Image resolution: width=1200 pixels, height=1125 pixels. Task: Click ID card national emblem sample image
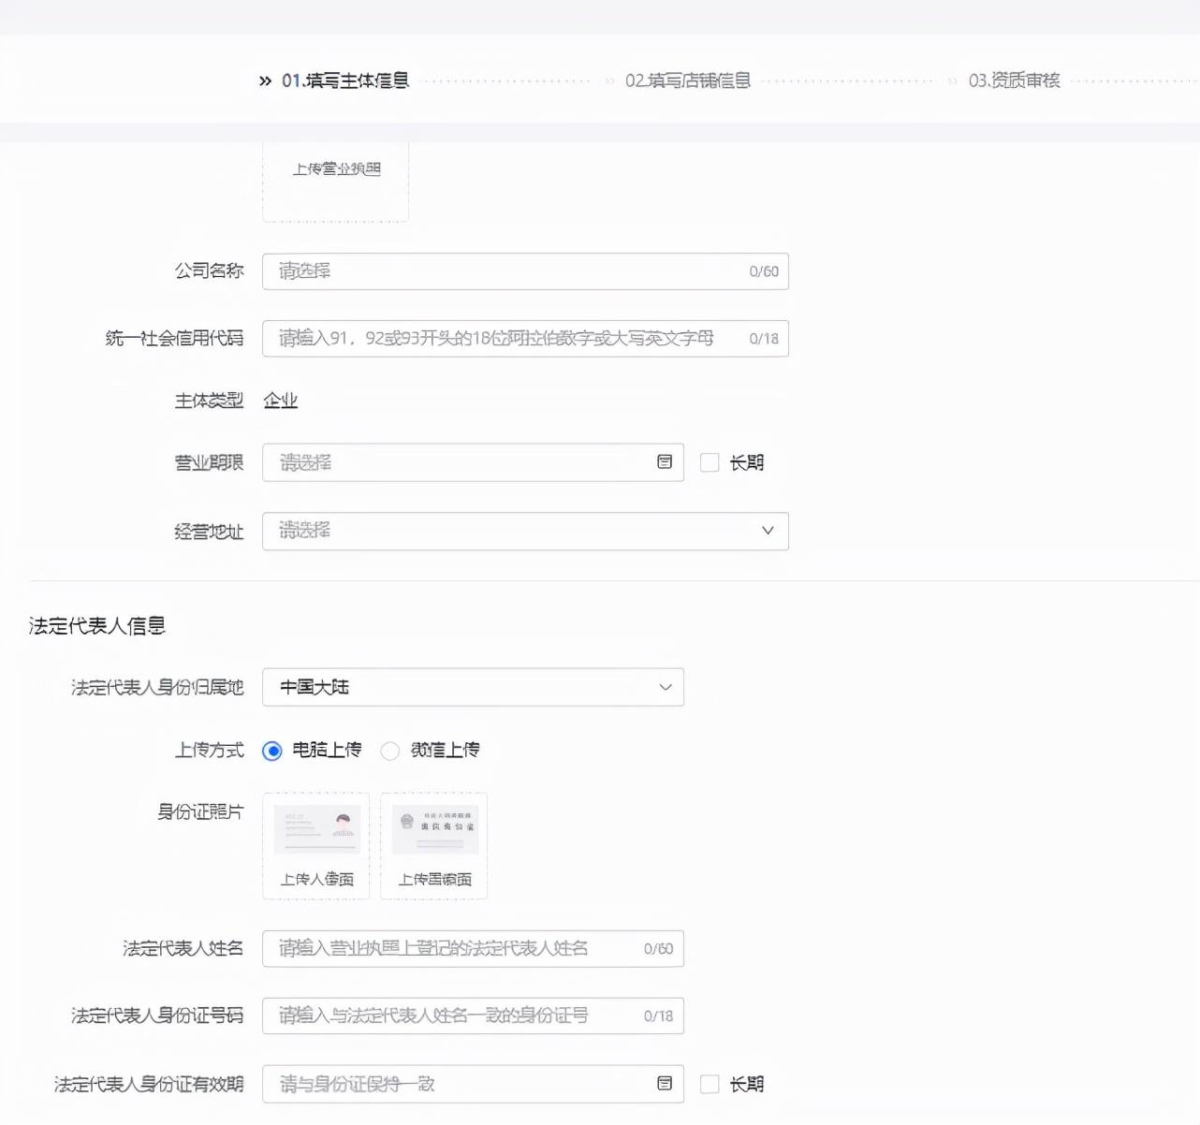click(434, 829)
